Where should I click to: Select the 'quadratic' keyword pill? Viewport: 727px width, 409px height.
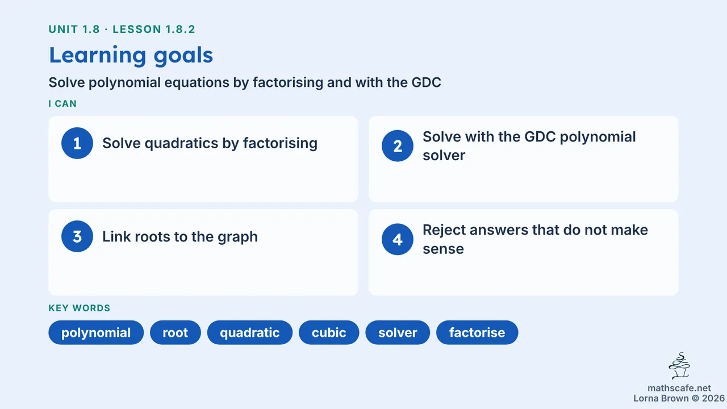[x=249, y=332]
